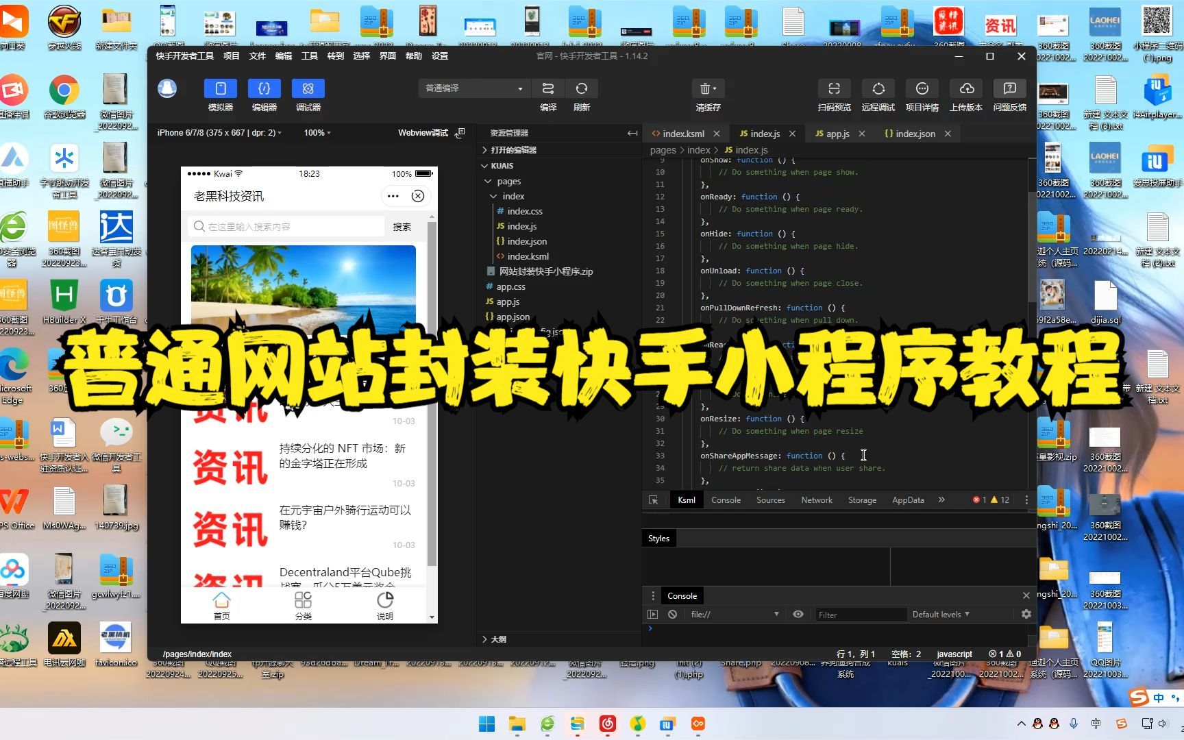Toggle the 模拟器 simulator panel button
Screen dimensions: 1184x740
click(221, 88)
